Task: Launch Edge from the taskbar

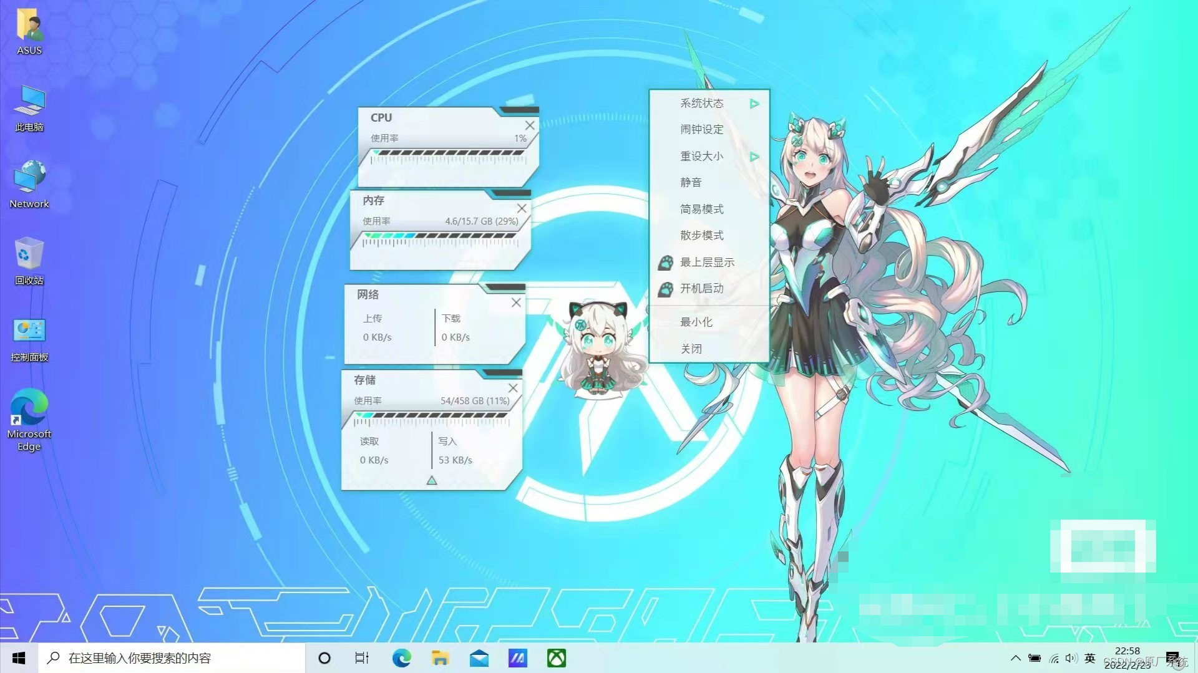Action: pyautogui.click(x=401, y=658)
